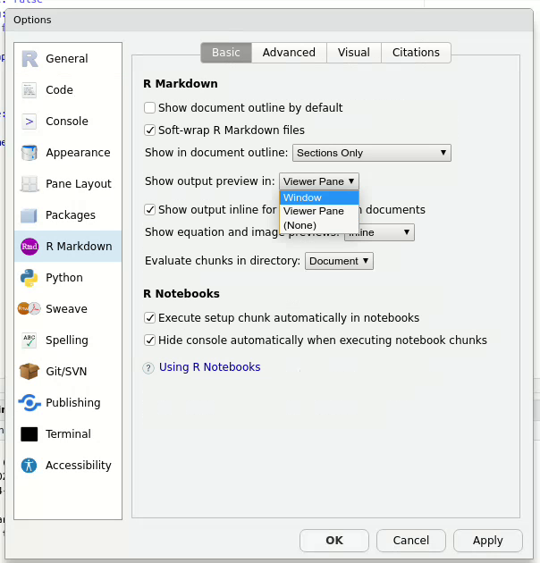Select the Git/SVN category label
Image resolution: width=540 pixels, height=563 pixels.
[66, 371]
